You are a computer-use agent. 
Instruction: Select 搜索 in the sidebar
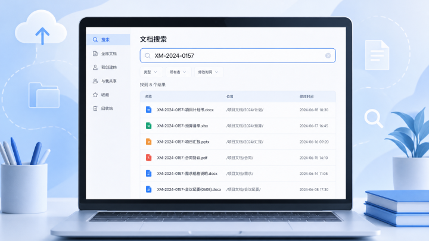click(108, 40)
